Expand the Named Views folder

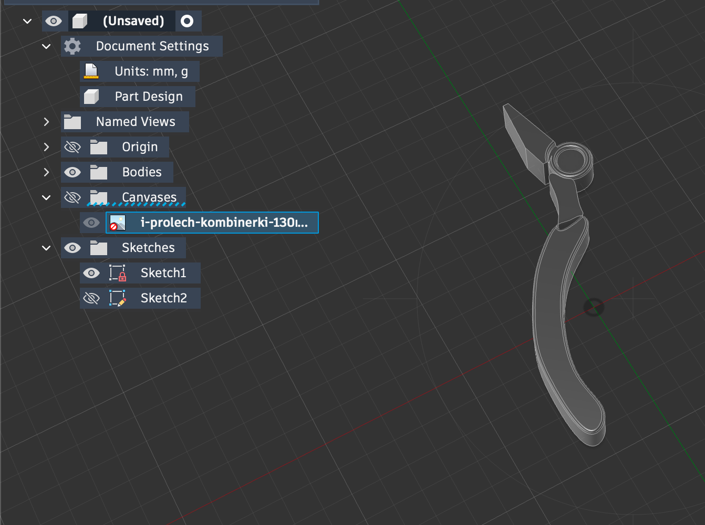click(46, 122)
